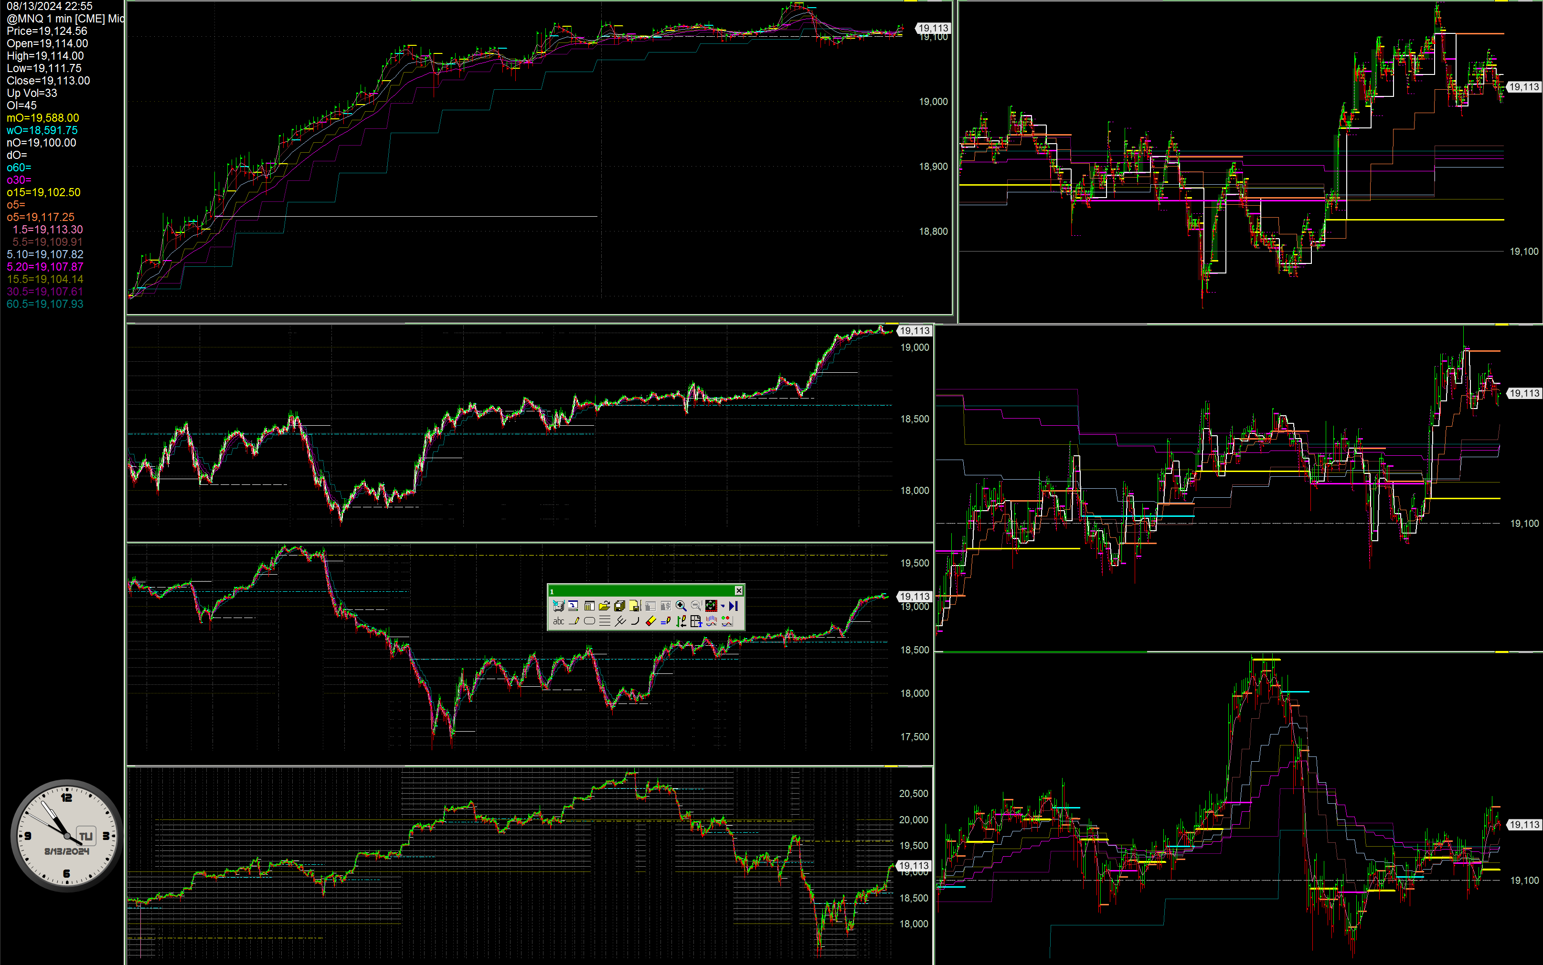Save all with stacked floppy icon

point(619,606)
